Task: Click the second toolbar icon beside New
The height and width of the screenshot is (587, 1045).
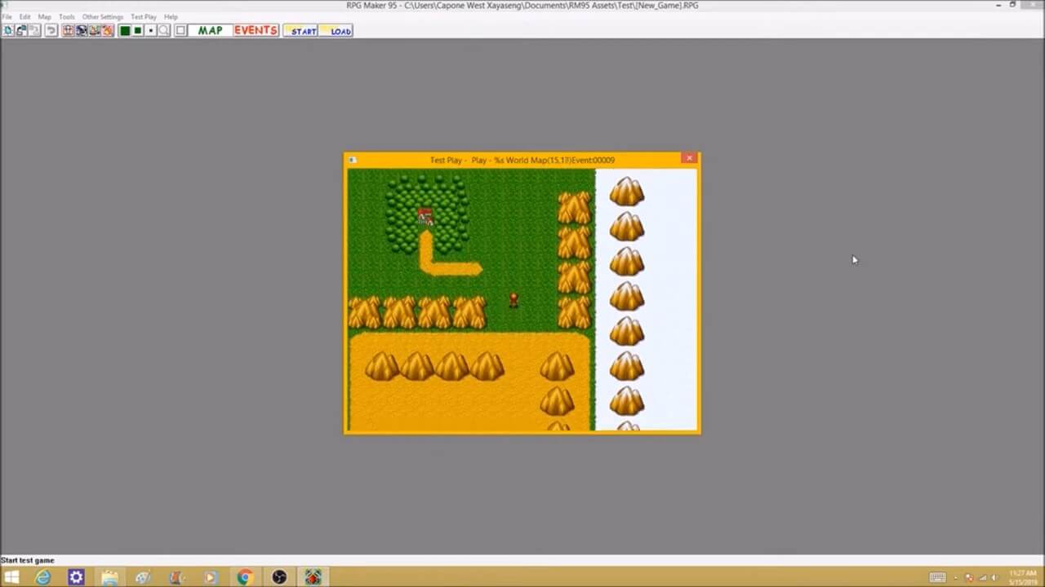Action: [21, 31]
